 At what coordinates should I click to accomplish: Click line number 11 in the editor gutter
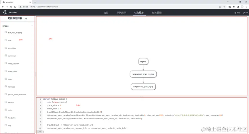(40, 131)
